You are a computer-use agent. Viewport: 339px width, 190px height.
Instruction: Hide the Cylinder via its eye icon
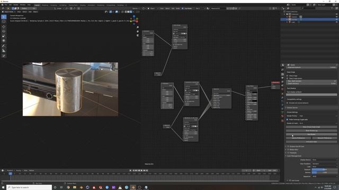click(x=337, y=20)
